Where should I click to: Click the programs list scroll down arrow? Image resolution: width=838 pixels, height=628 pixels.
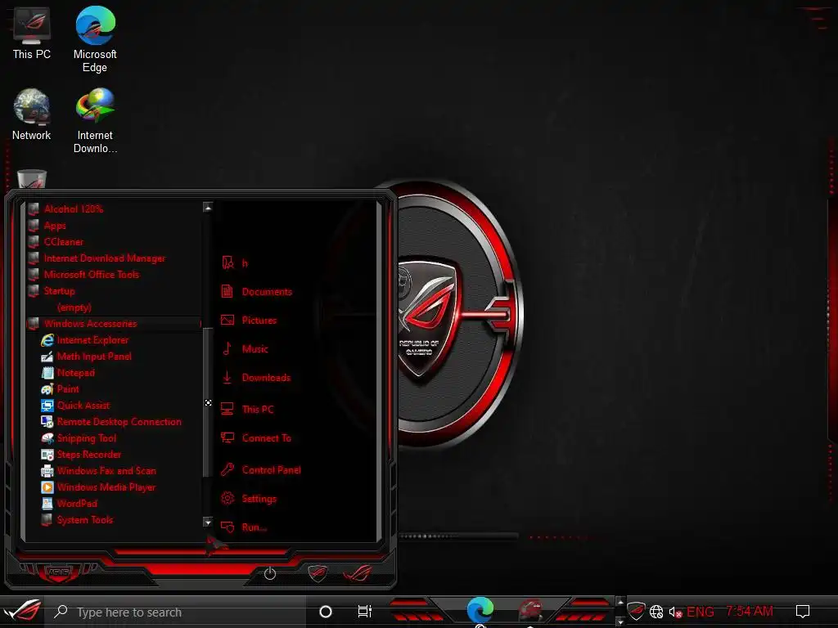pyautogui.click(x=208, y=521)
